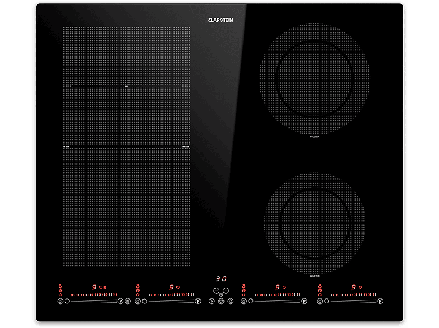The width and height of the screenshot is (439, 328).
Task: Toggle the flex-zone bridge key beside far-left P
Action: pyautogui.click(x=128, y=301)
